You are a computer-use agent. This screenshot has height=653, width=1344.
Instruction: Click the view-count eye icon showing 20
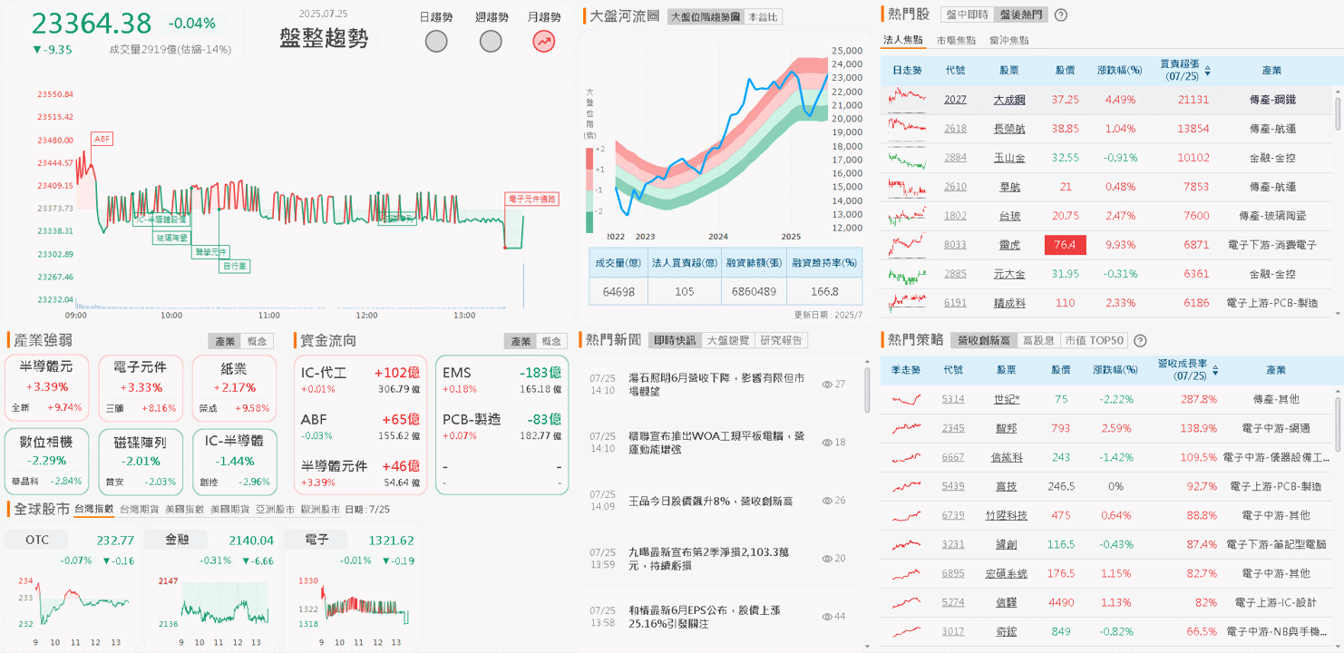[x=826, y=559]
